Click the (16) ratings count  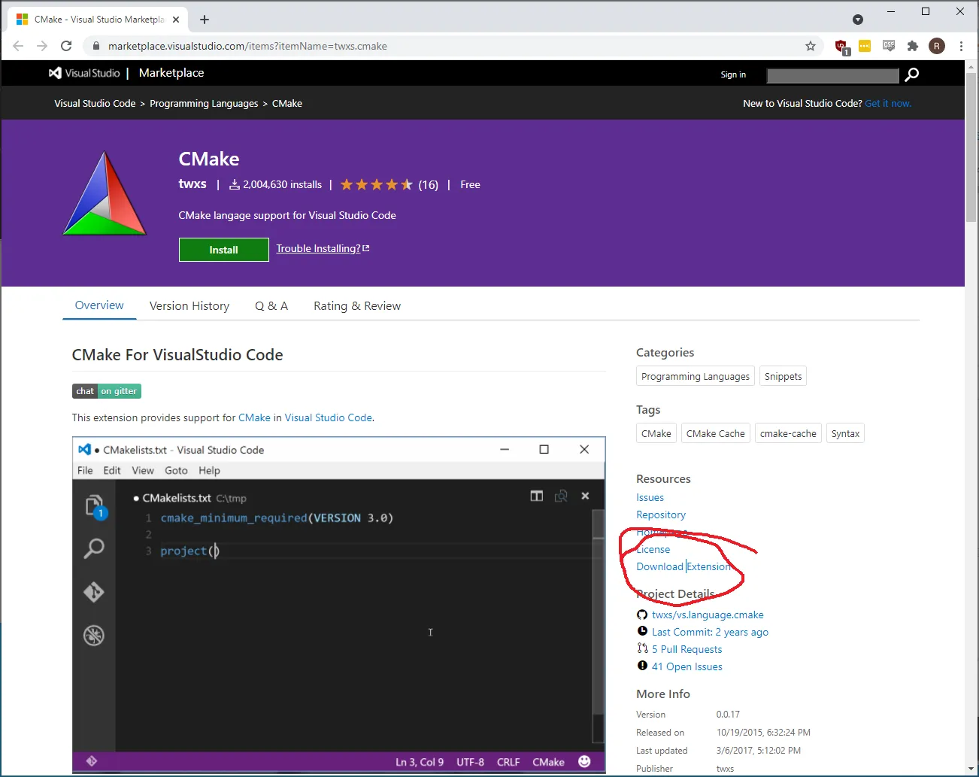(x=428, y=185)
